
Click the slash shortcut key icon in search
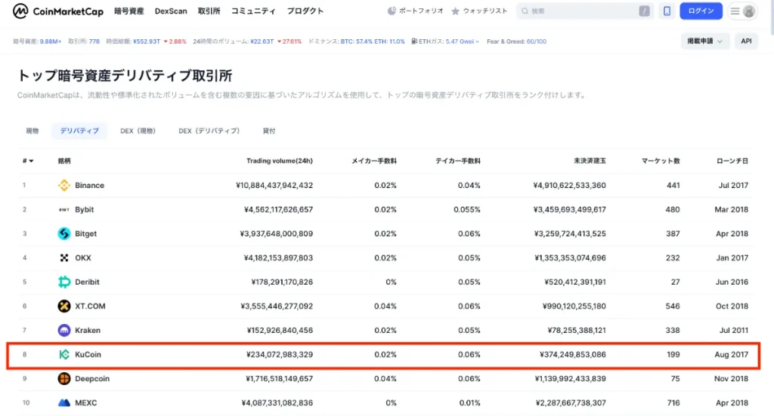click(x=644, y=11)
